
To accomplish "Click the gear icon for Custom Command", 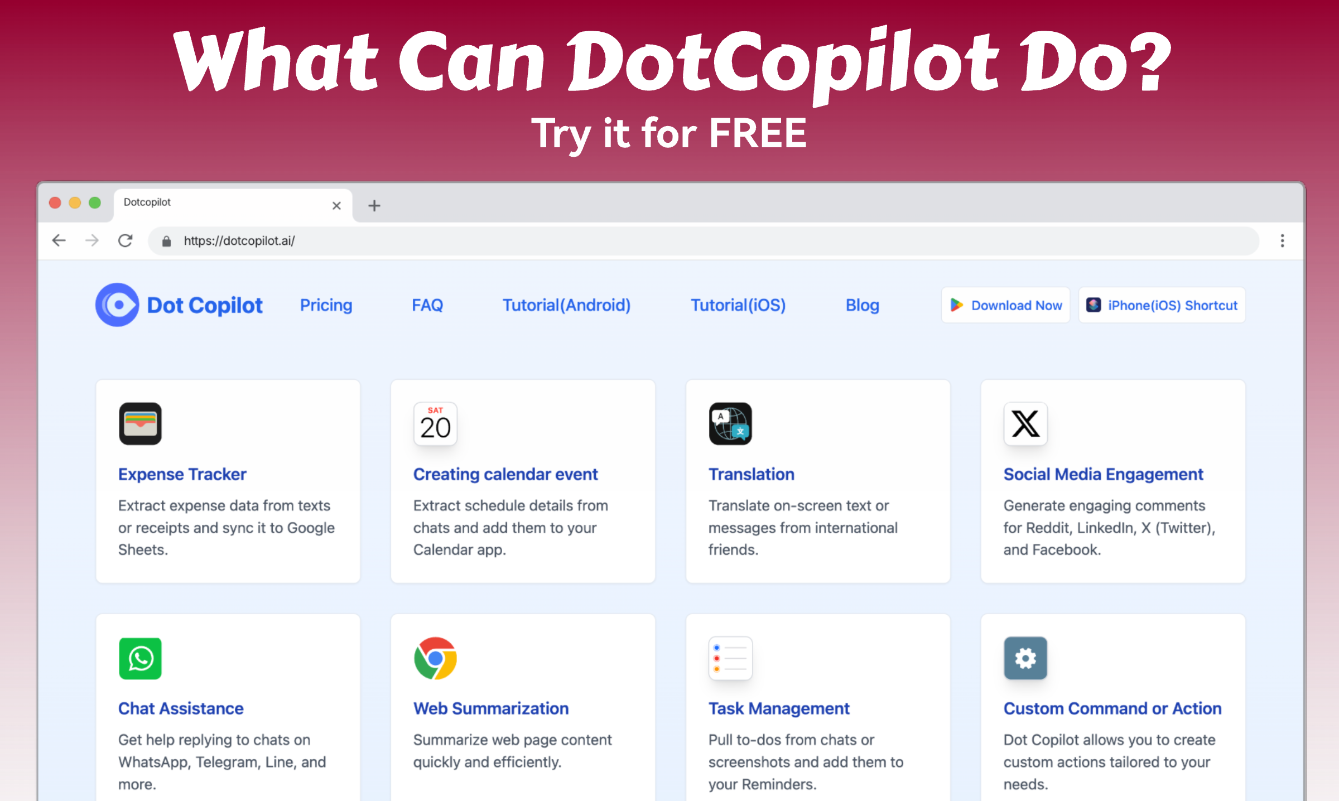I will click(1025, 658).
